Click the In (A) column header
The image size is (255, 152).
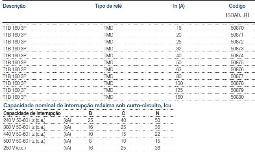pyautogui.click(x=179, y=6)
